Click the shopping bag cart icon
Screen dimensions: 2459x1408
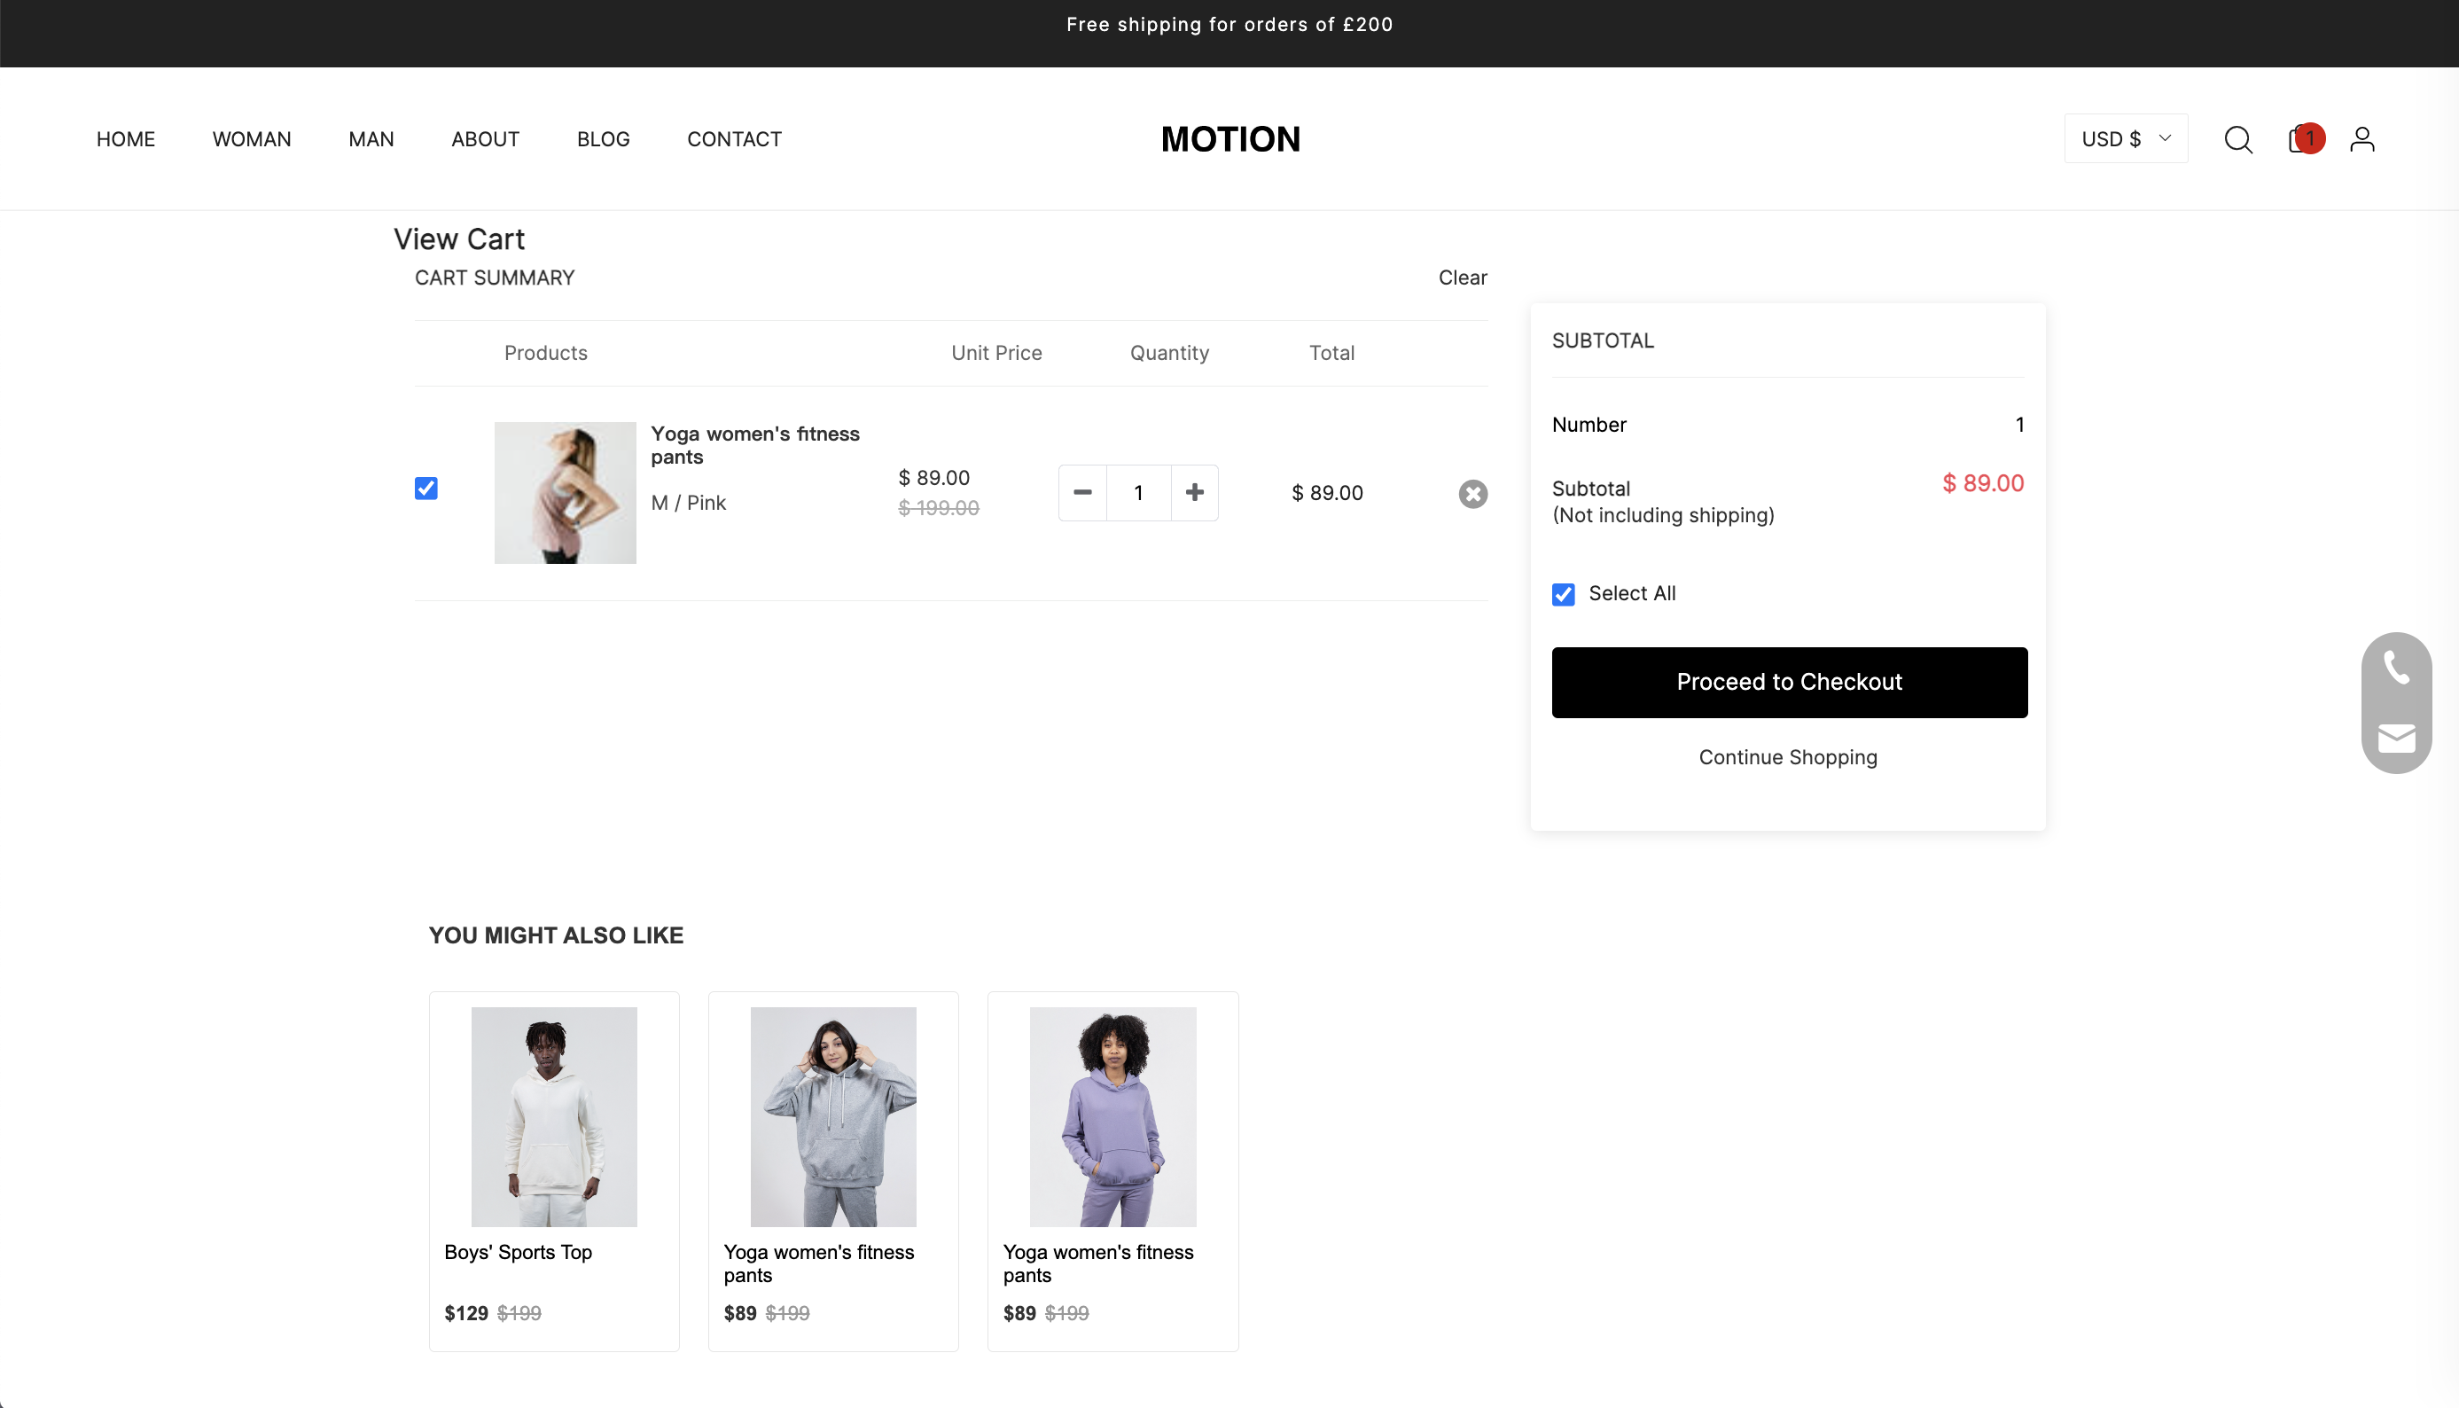click(x=2301, y=139)
